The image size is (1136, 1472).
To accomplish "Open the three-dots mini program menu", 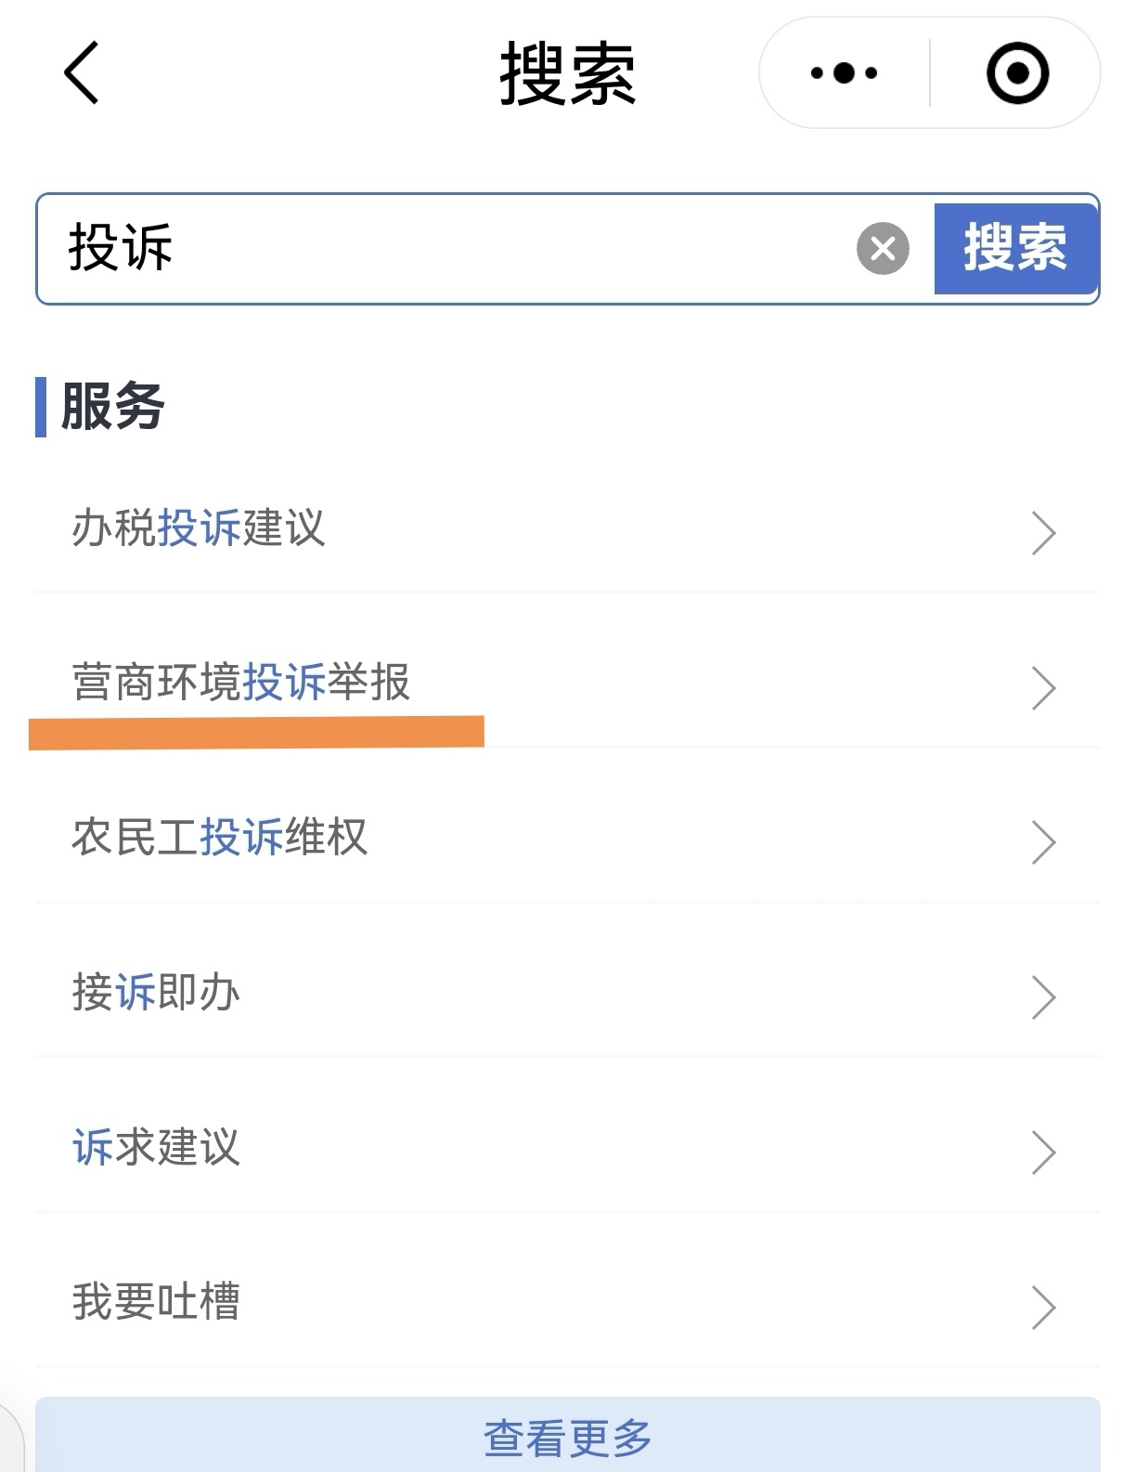I will point(844,72).
